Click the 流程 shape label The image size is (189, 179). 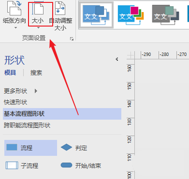click(27, 148)
